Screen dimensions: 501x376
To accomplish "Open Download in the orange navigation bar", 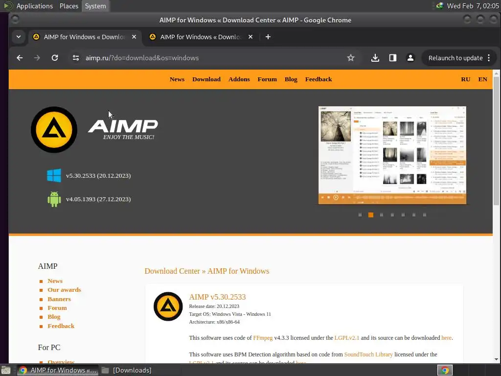I will point(206,79).
